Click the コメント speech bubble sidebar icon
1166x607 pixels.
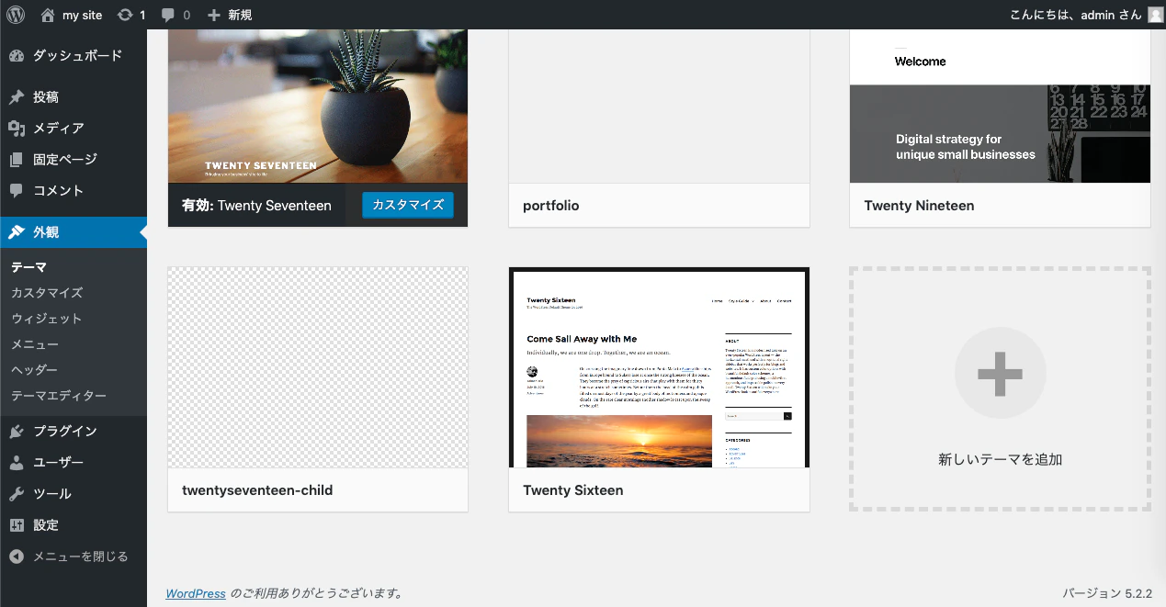pyautogui.click(x=17, y=191)
